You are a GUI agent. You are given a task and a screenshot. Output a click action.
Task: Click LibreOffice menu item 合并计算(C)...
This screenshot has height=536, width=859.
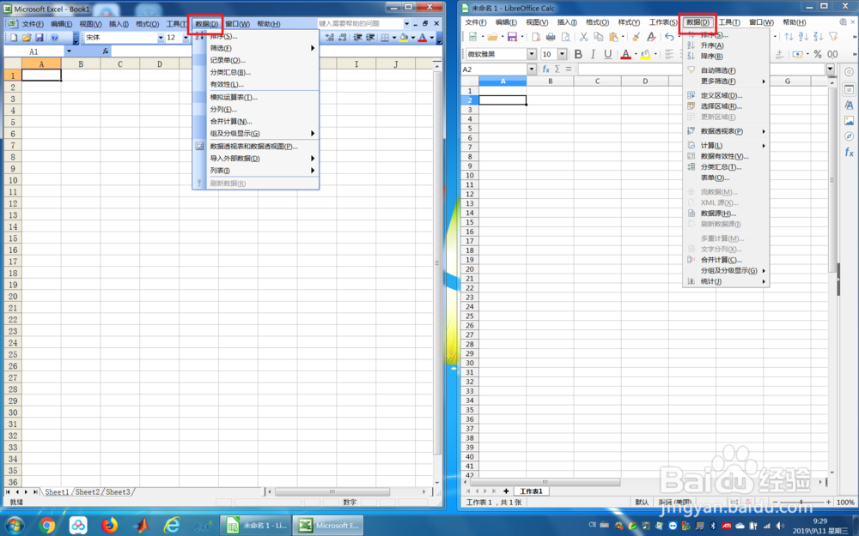(x=726, y=260)
